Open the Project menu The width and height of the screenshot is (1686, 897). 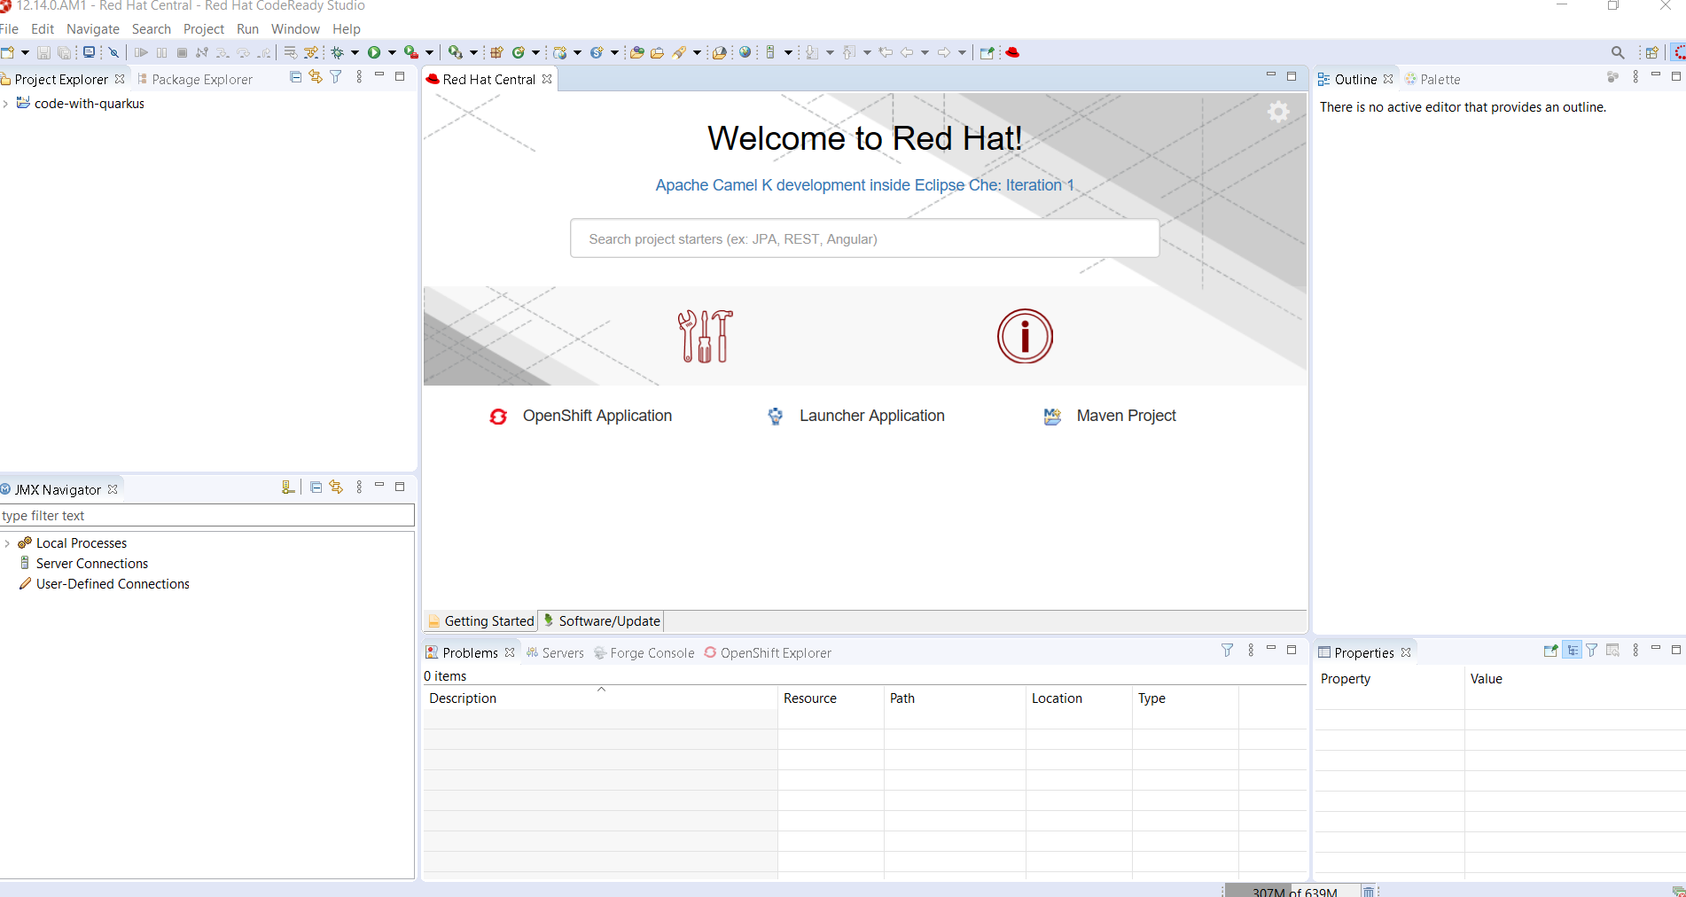click(204, 29)
